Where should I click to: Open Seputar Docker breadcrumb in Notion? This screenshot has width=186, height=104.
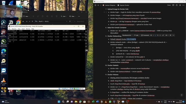123,5
